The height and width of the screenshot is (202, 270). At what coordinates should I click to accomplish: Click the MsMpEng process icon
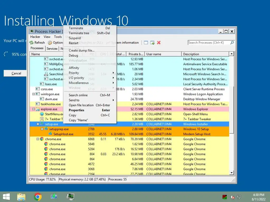coord(46,64)
